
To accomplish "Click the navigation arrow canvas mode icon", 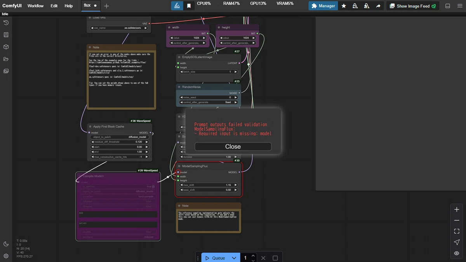I will click(x=457, y=242).
